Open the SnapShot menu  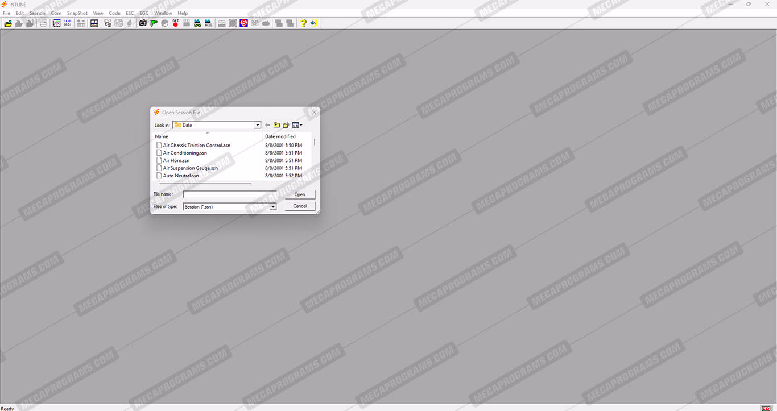pyautogui.click(x=77, y=13)
